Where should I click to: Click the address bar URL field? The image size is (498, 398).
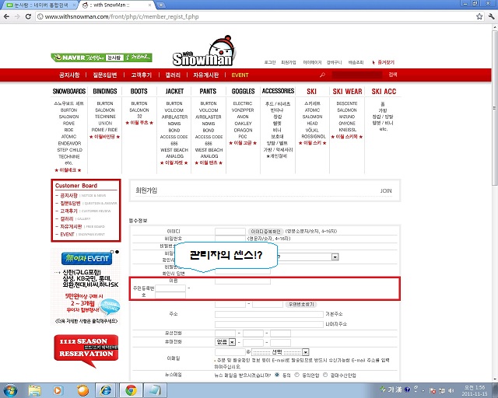click(254, 16)
